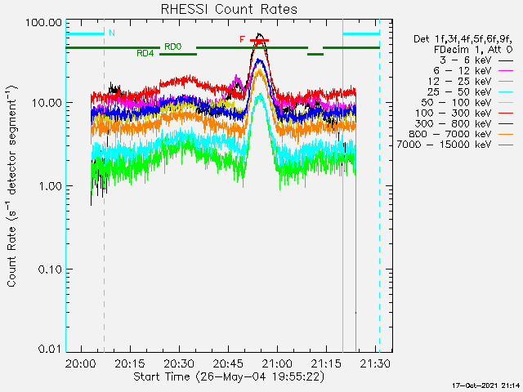
Task: Click the "10.00" y-axis tick label
Action: (47, 103)
